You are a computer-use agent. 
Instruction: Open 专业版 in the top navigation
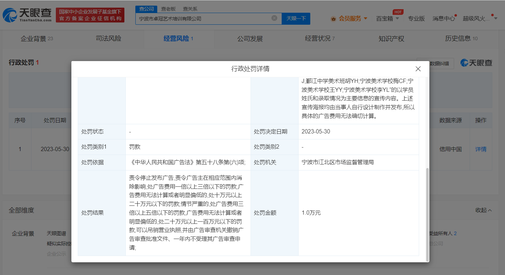(416, 18)
